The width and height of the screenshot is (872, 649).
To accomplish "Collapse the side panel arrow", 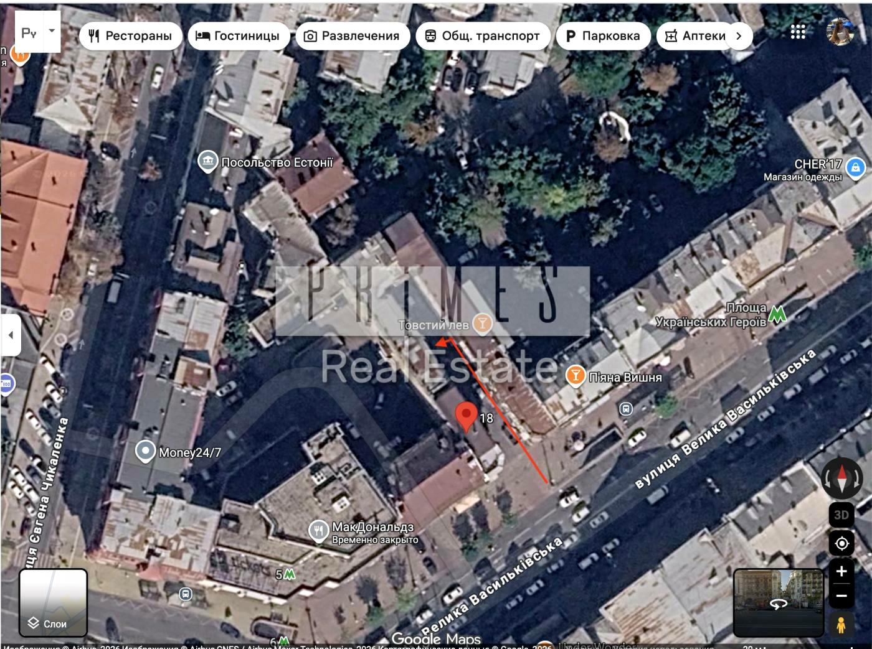I will pyautogui.click(x=11, y=335).
